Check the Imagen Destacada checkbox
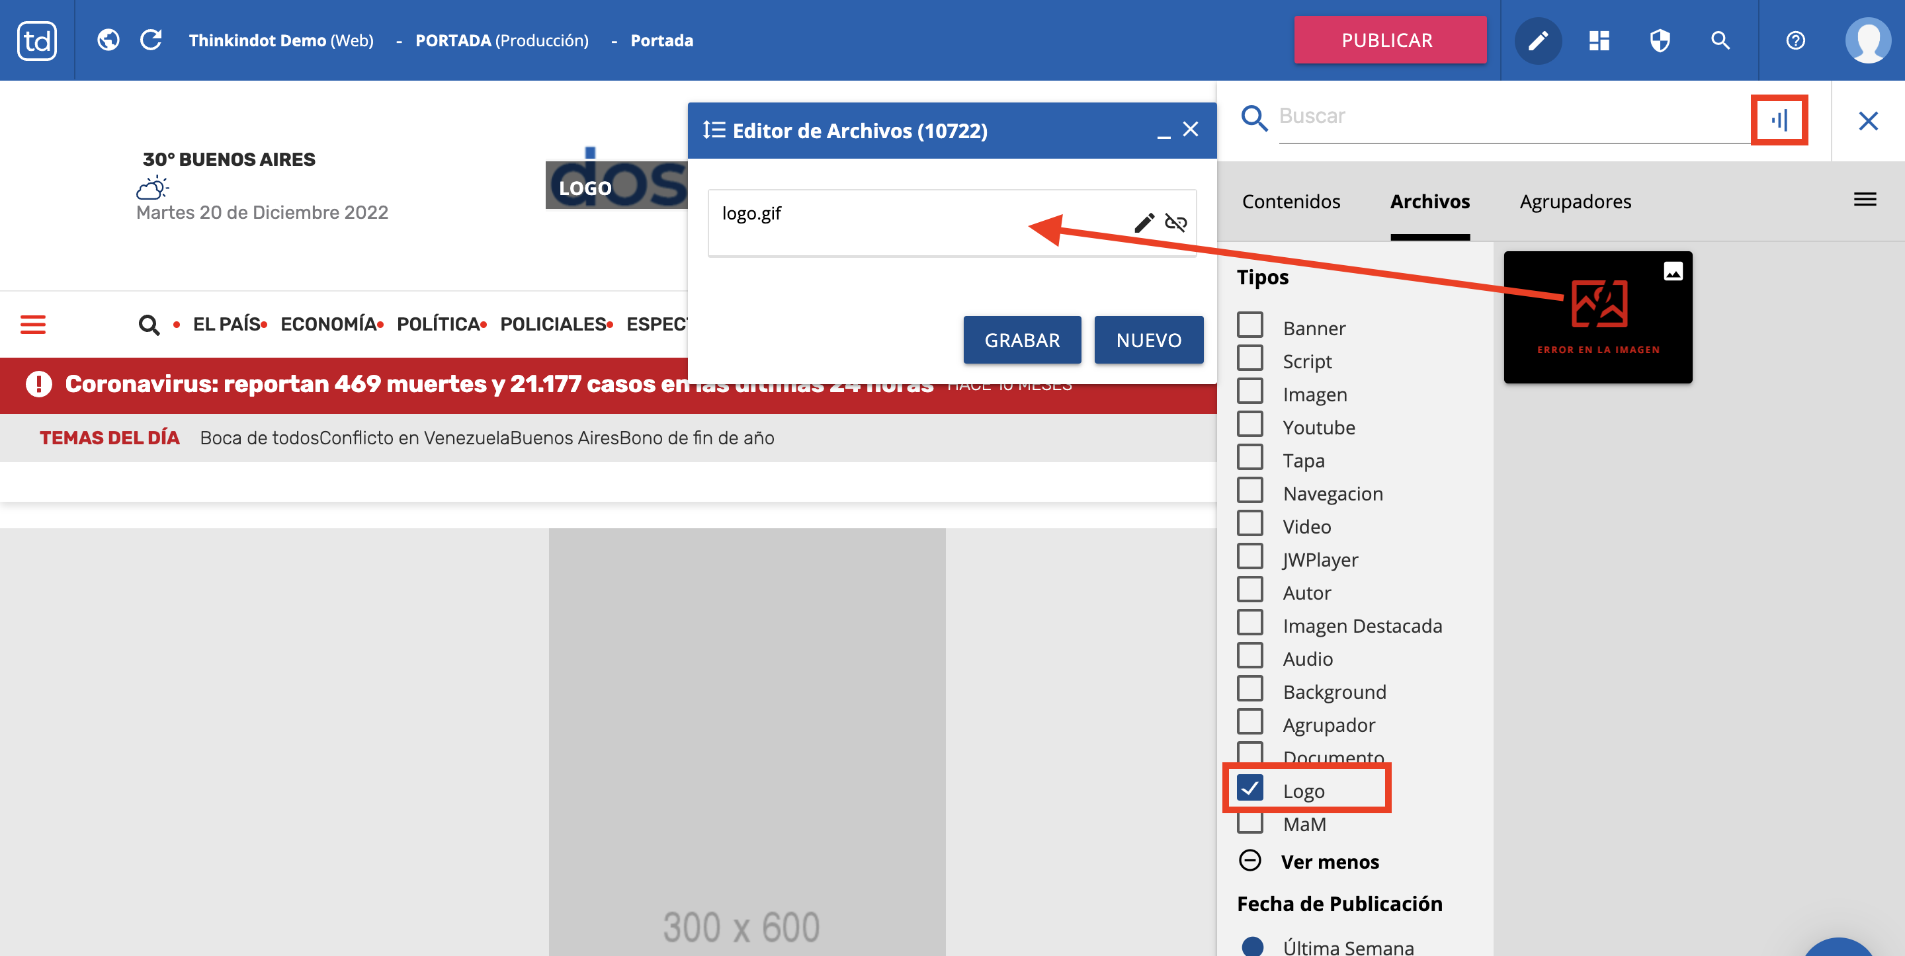The width and height of the screenshot is (1905, 956). coord(1249,622)
